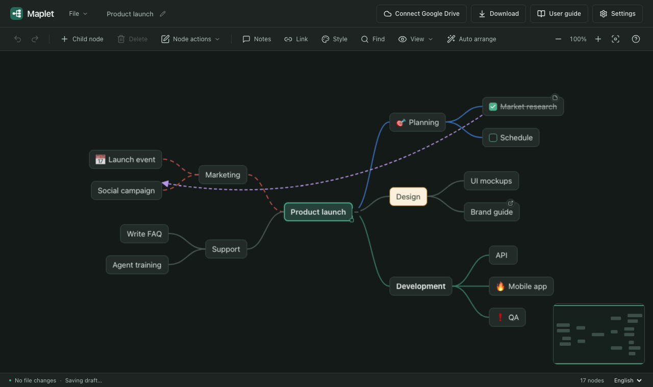The height and width of the screenshot is (387, 653).
Task: Expand the Node actions dropdown
Action: (x=190, y=39)
